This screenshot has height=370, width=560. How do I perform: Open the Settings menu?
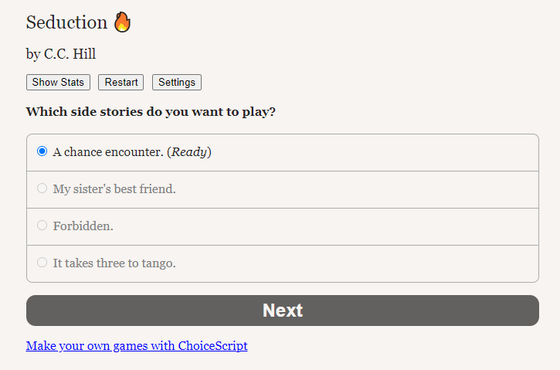point(177,83)
